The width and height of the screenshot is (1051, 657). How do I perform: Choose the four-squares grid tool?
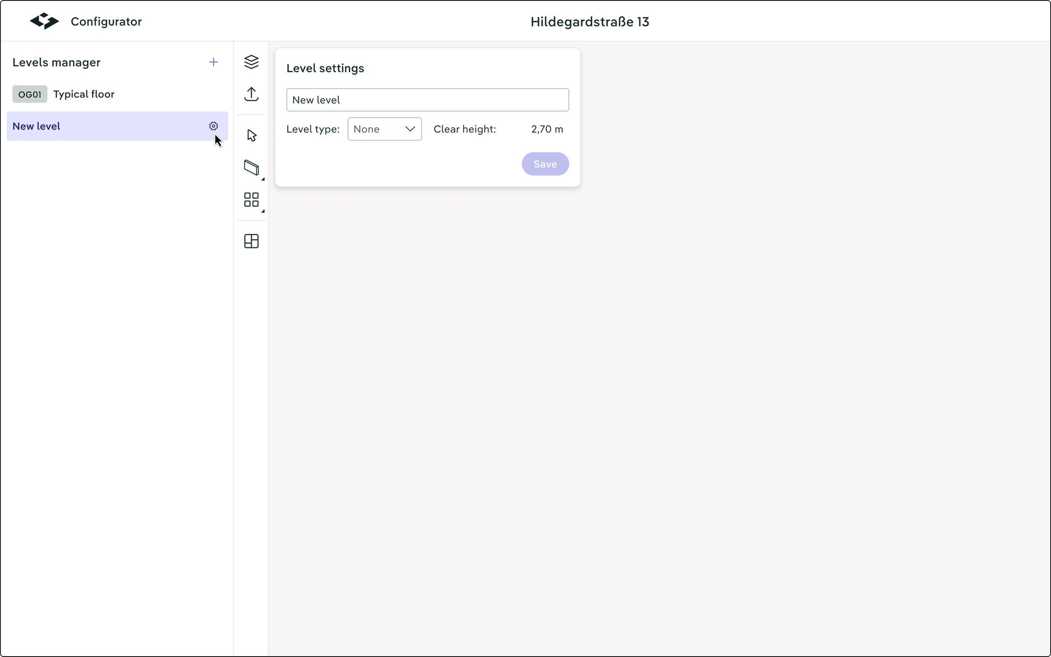[x=251, y=200]
